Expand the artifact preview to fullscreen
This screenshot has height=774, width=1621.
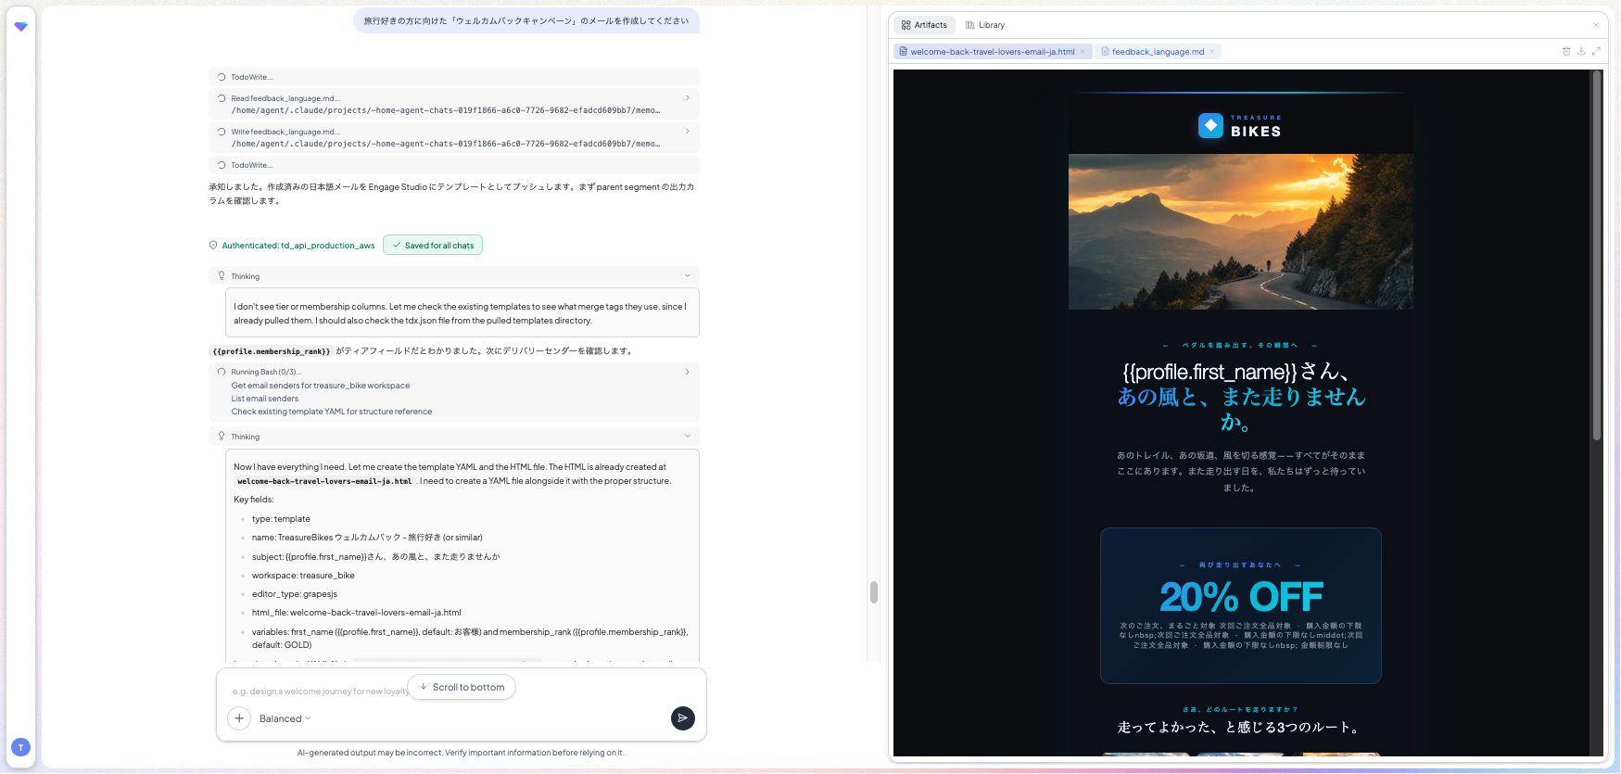(x=1596, y=52)
